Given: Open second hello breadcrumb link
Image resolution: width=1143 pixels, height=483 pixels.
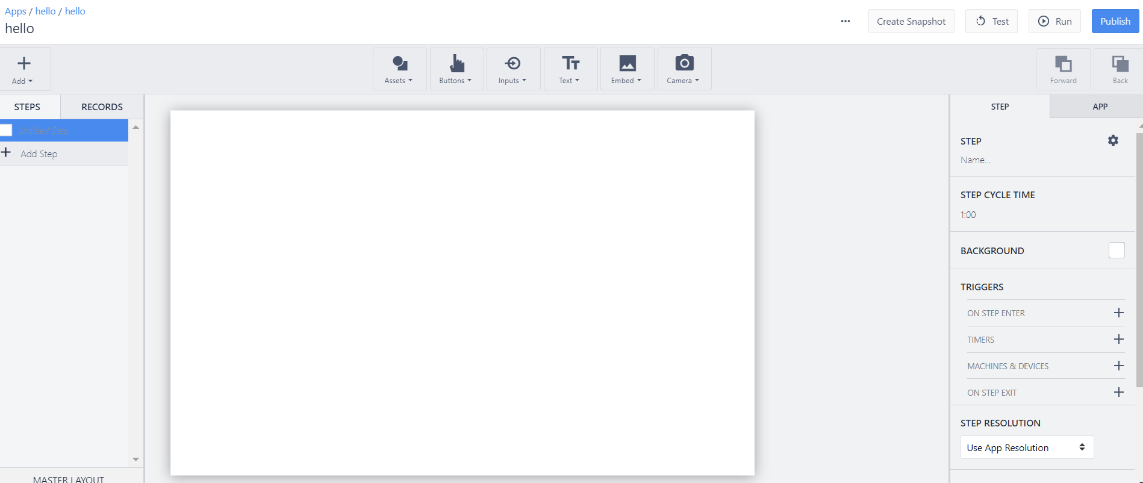Looking at the screenshot, I should coord(75,11).
